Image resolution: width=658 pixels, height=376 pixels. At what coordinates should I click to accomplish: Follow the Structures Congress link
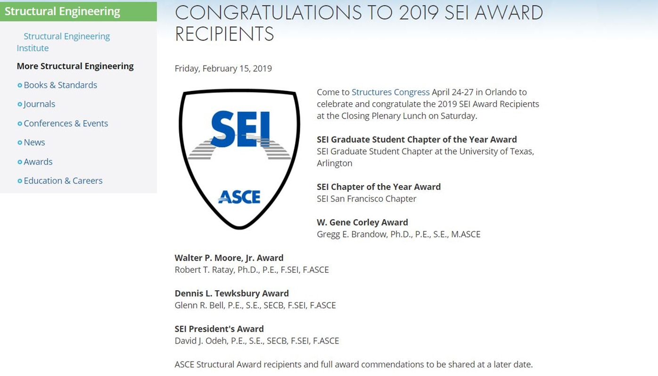click(390, 92)
